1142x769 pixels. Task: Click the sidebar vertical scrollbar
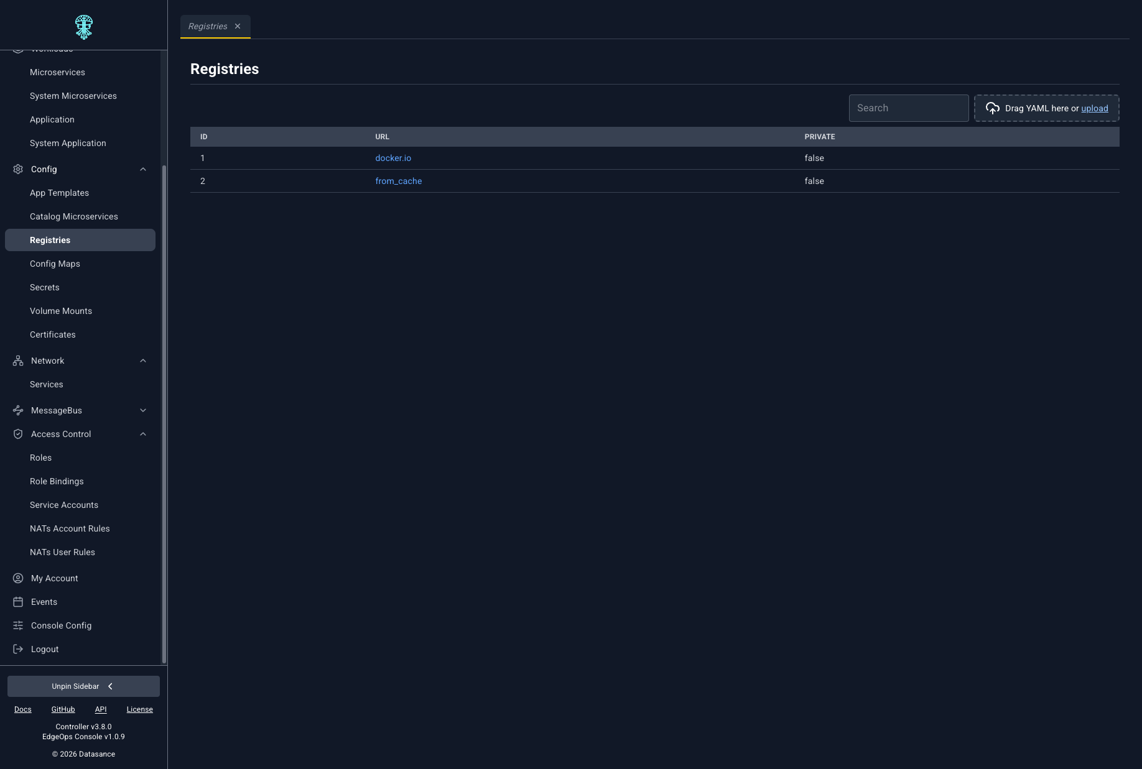pyautogui.click(x=164, y=413)
